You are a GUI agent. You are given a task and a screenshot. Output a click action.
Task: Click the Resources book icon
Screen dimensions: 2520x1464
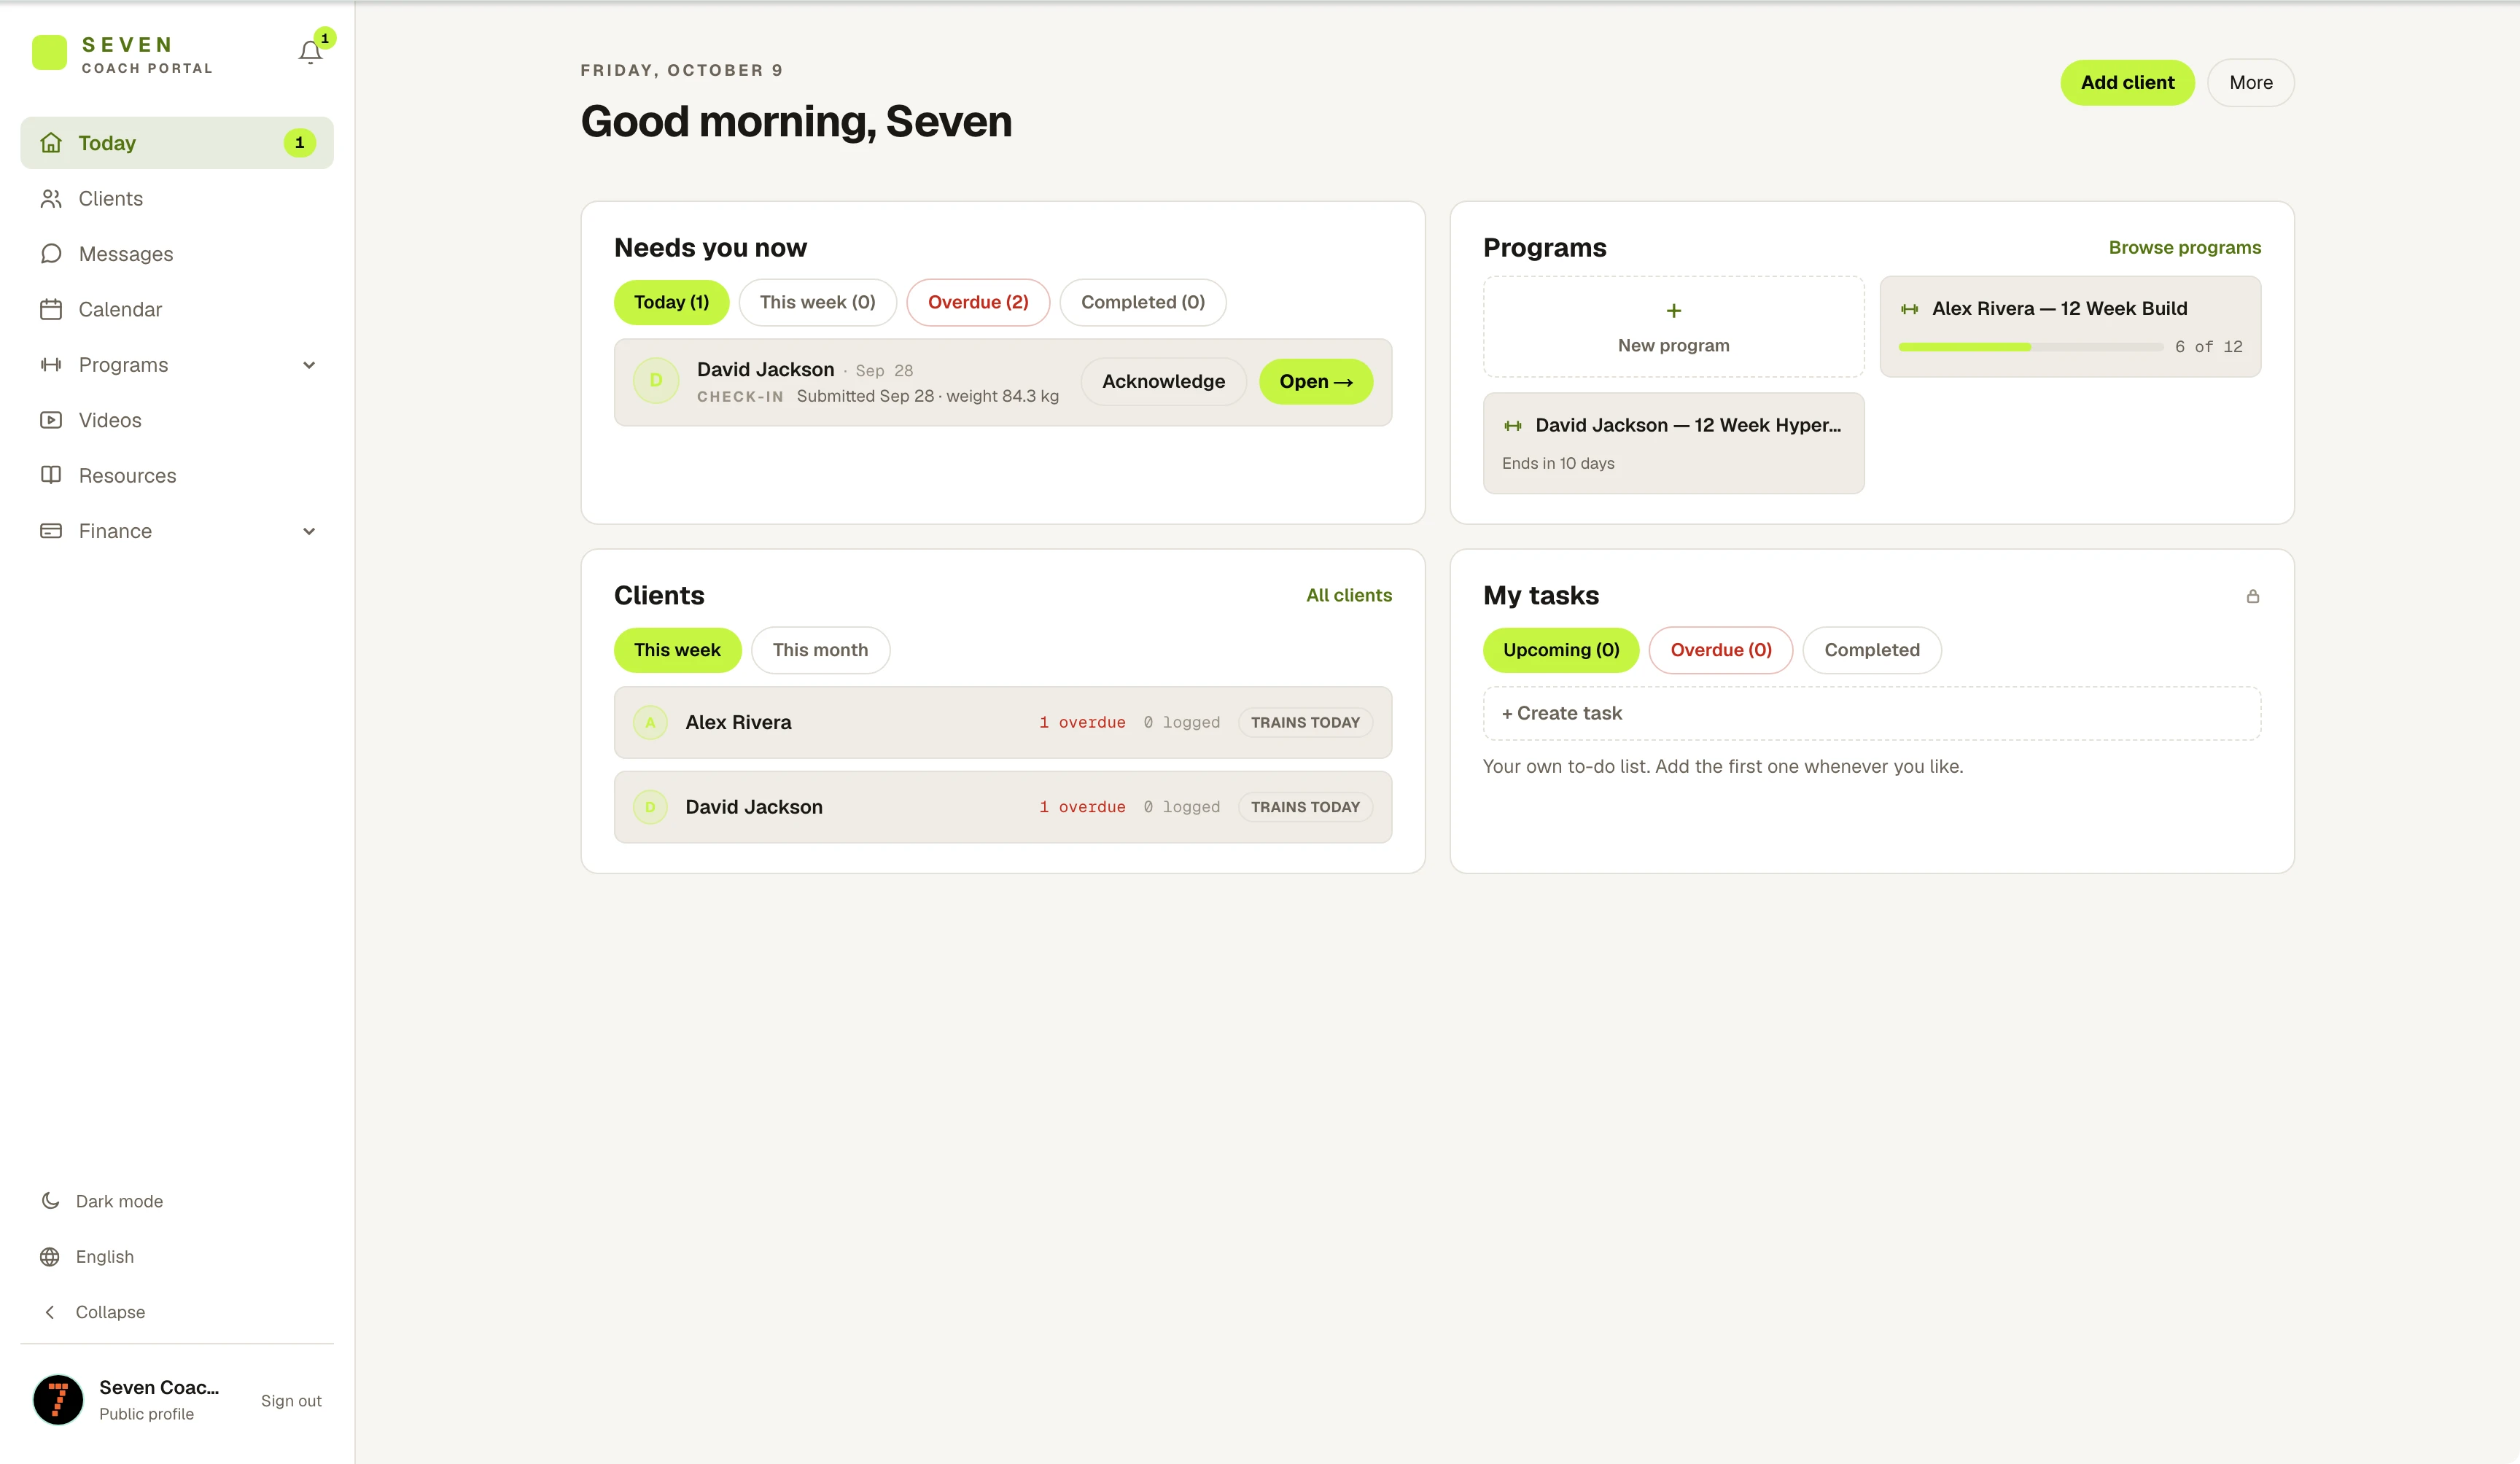(51, 475)
